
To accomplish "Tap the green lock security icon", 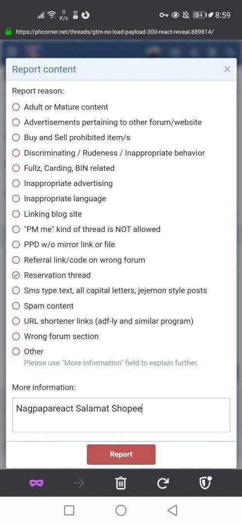I will click(8, 32).
